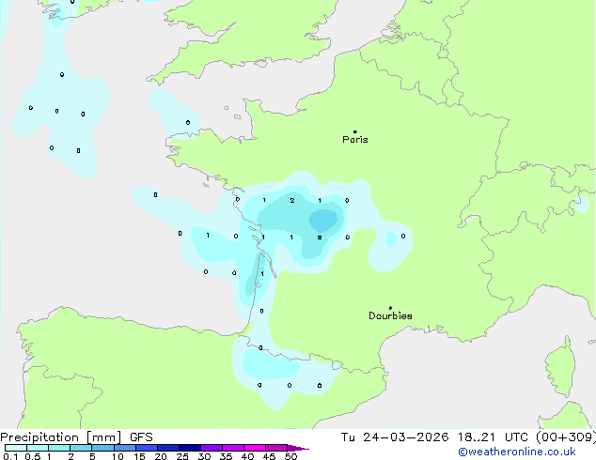This screenshot has height=460, width=596.
Task: Pick the 25 to 30 legend swatch
Action: 190,448
